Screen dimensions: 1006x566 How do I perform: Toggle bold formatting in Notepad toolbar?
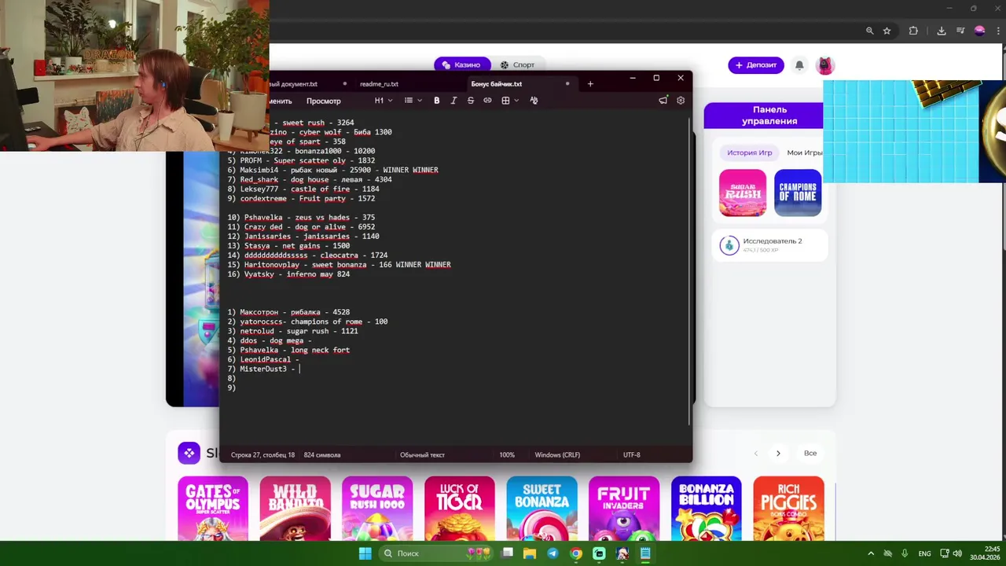pyautogui.click(x=437, y=101)
